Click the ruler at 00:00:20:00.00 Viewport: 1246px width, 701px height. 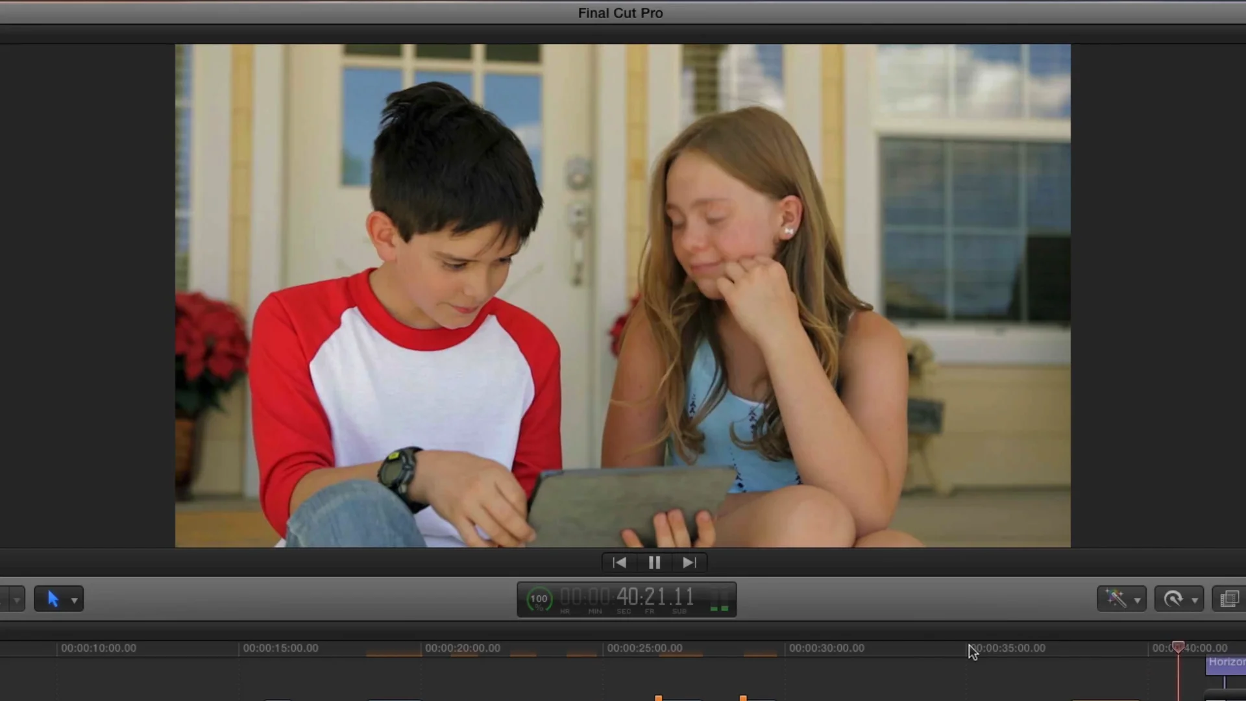[462, 648]
